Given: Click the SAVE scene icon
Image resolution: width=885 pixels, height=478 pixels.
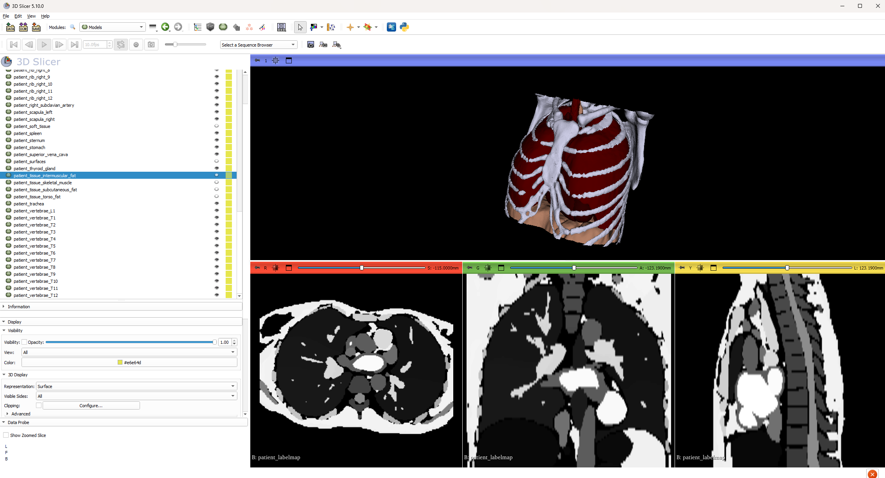Looking at the screenshot, I should tap(36, 27).
